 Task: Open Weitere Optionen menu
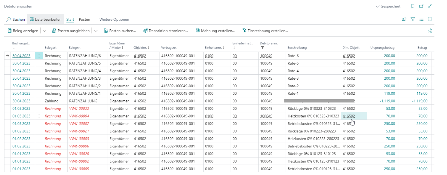click(x=114, y=19)
